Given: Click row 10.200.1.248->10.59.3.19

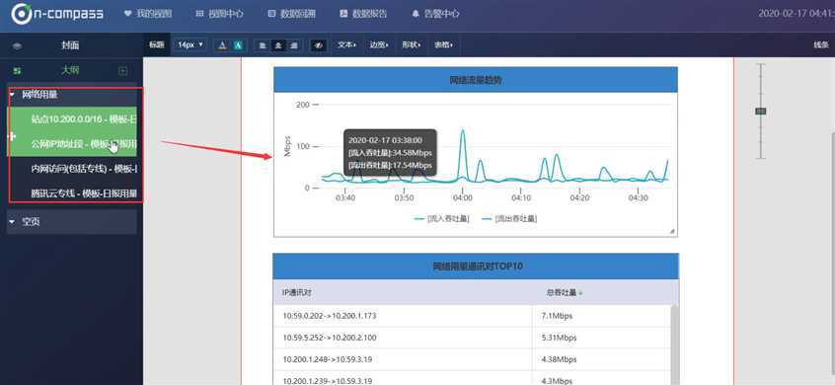Looking at the screenshot, I should point(327,359).
